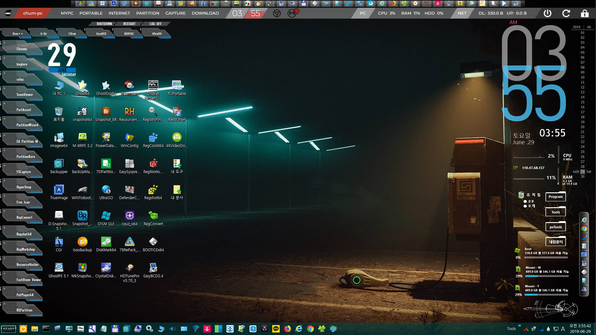Image resolution: width=596 pixels, height=335 pixels.
Task: Open the peTools folder widget
Action: [555, 227]
